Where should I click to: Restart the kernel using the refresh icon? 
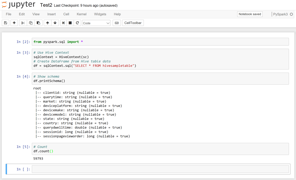(78, 23)
